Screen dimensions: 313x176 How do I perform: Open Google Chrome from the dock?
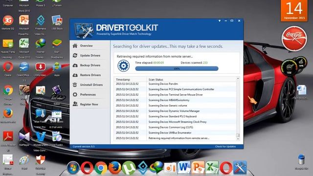pyautogui.click(x=101, y=168)
